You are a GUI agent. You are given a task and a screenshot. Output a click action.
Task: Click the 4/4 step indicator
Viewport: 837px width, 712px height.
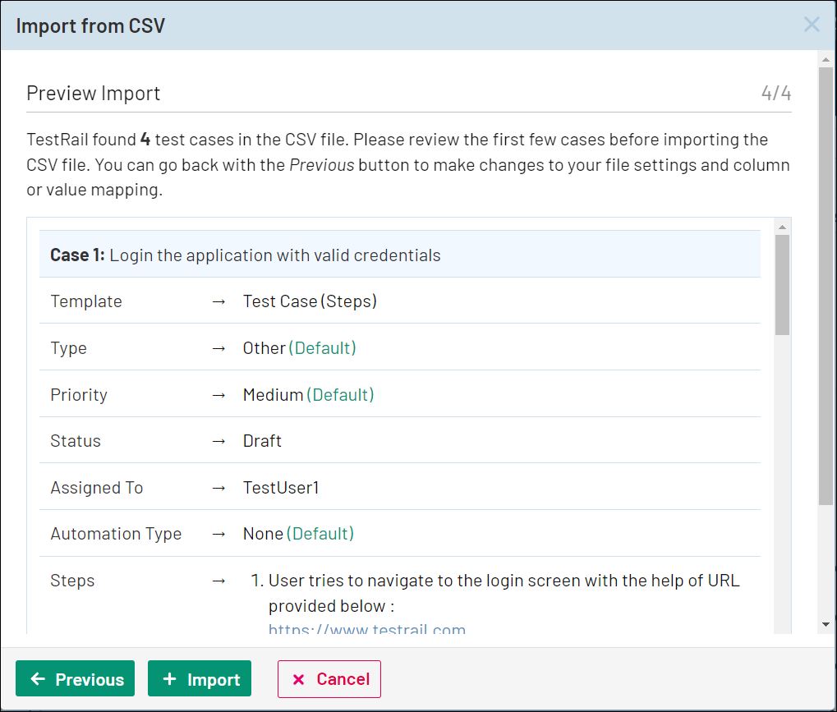[775, 94]
